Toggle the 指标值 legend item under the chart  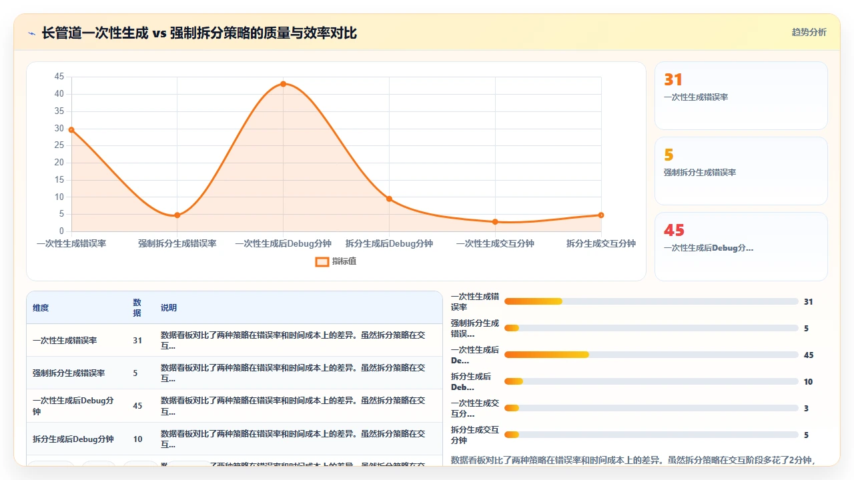point(336,261)
